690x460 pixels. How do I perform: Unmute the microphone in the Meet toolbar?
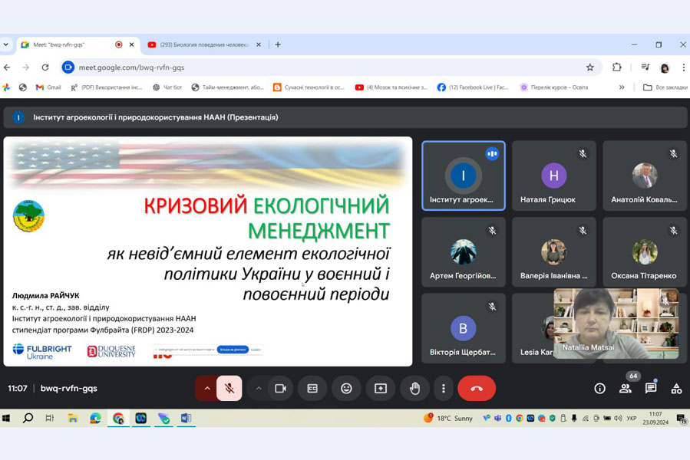pos(229,389)
